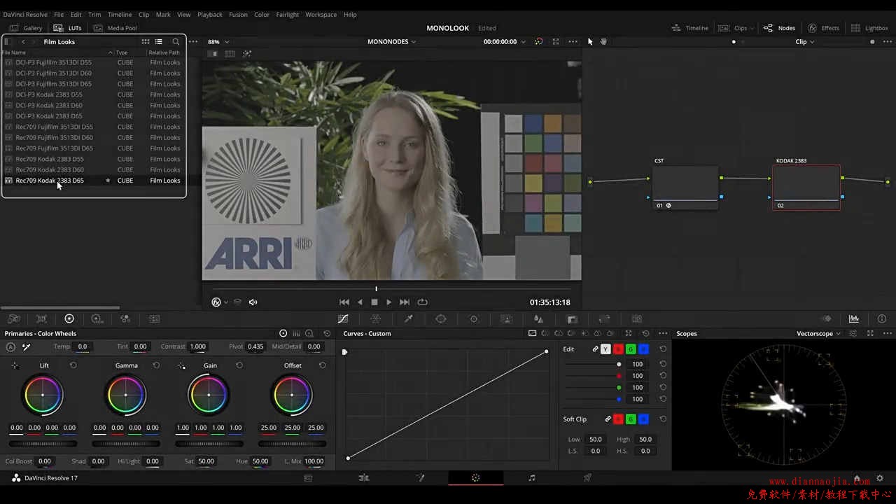Toggle the Y luminance curve edit channel
This screenshot has height=504, width=896.
[x=606, y=349]
